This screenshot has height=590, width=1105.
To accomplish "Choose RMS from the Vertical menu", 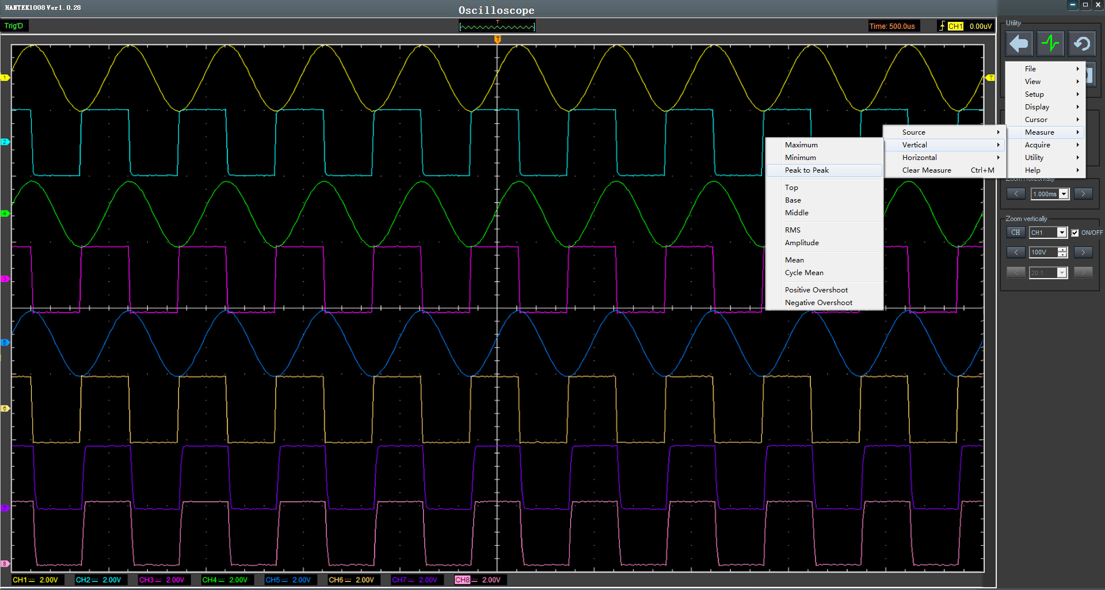I will pos(793,230).
